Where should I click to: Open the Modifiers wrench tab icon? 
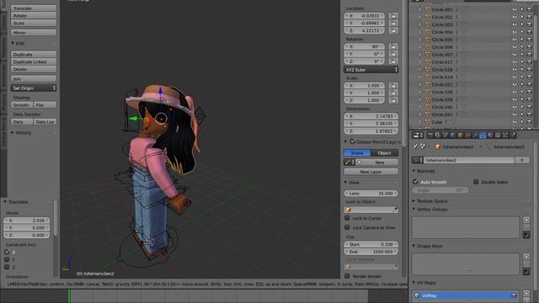pyautogui.click(x=475, y=135)
